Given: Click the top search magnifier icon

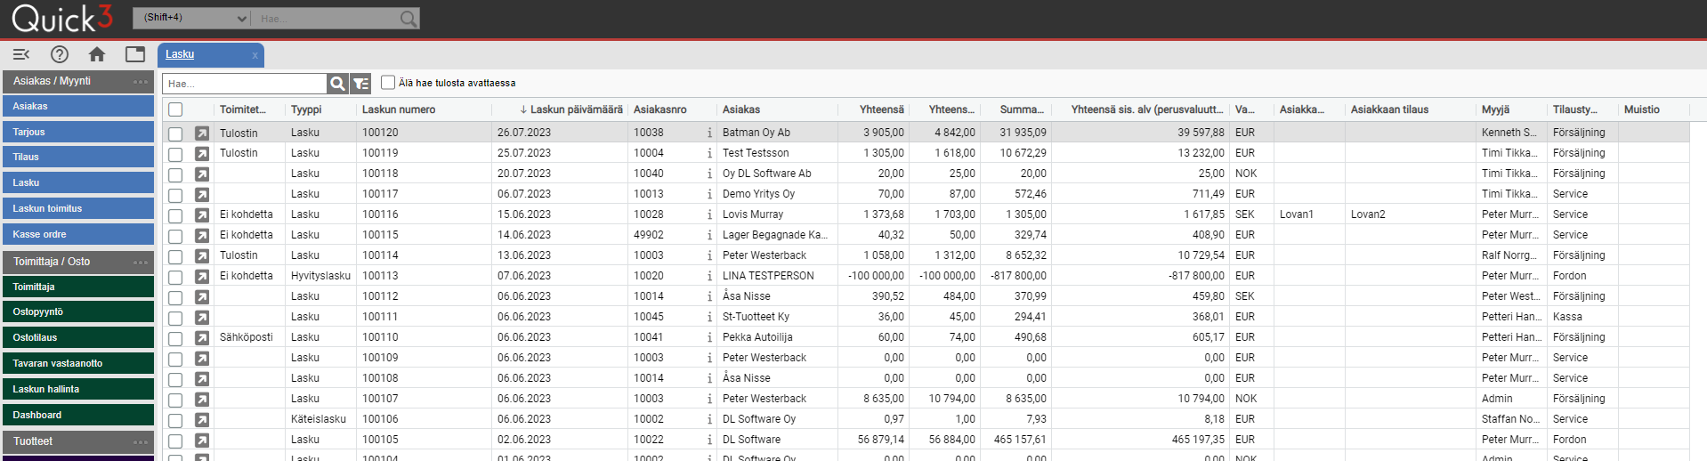Looking at the screenshot, I should 408,19.
